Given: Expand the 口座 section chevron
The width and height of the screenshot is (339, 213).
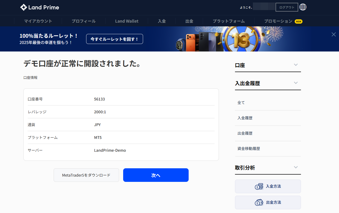Looking at the screenshot, I should (296, 65).
